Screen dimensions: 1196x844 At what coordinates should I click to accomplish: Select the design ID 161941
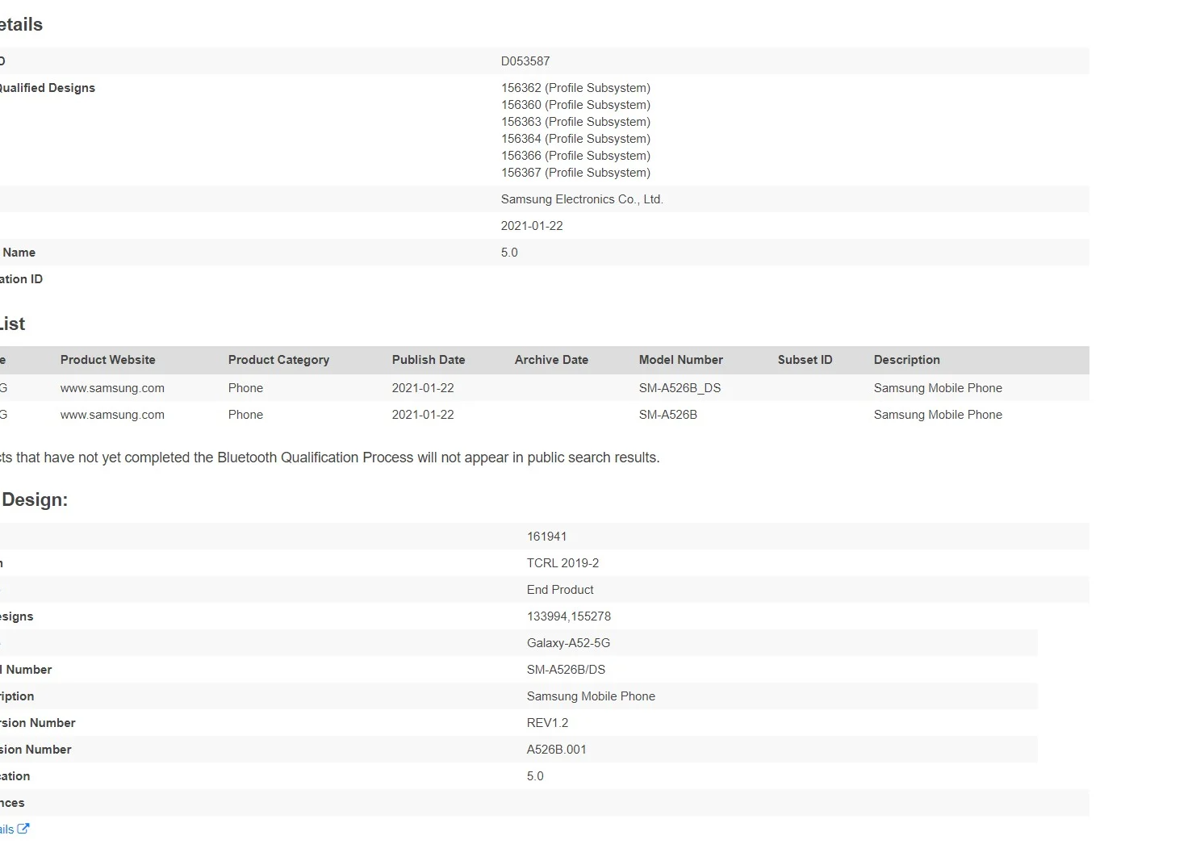click(x=546, y=537)
